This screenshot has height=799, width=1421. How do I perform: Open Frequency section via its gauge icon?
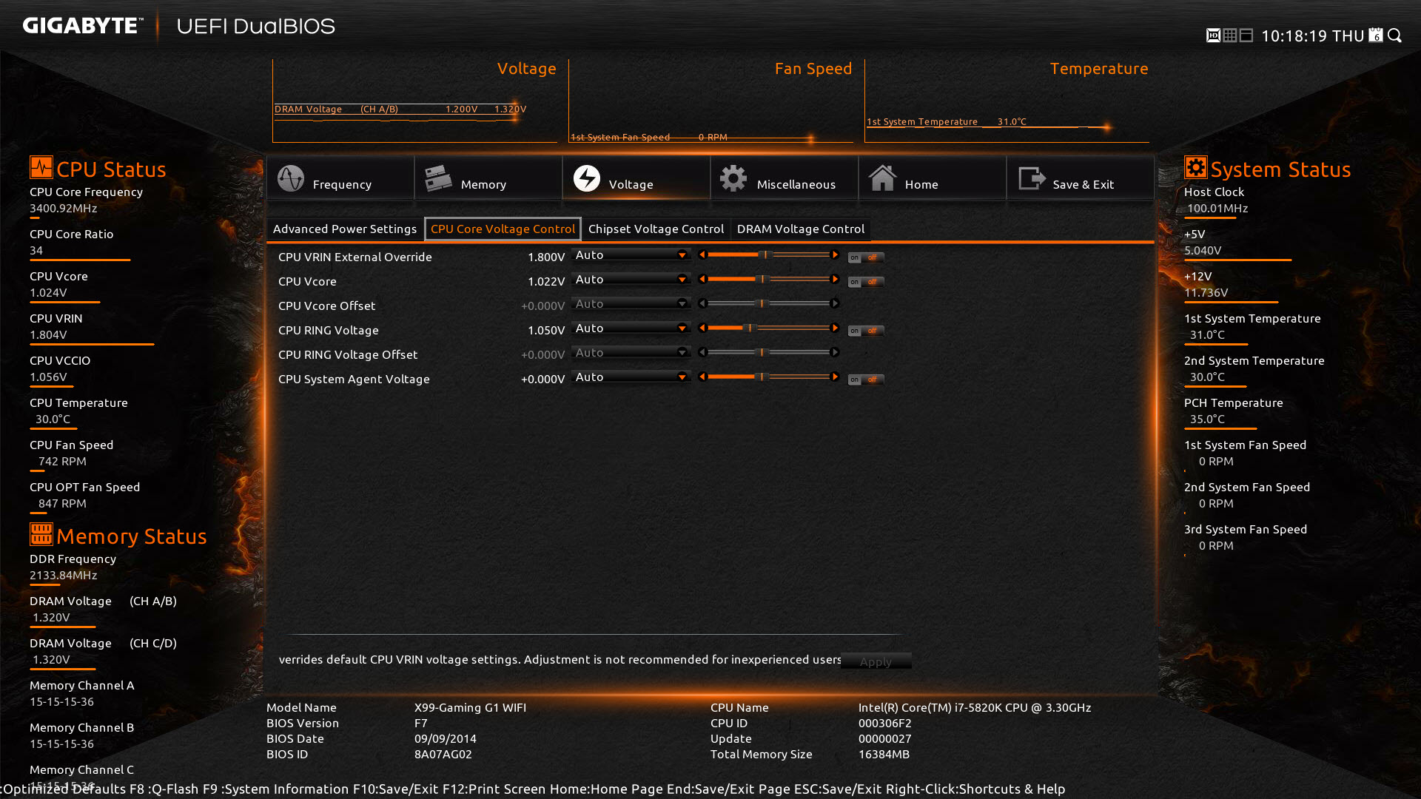point(291,178)
